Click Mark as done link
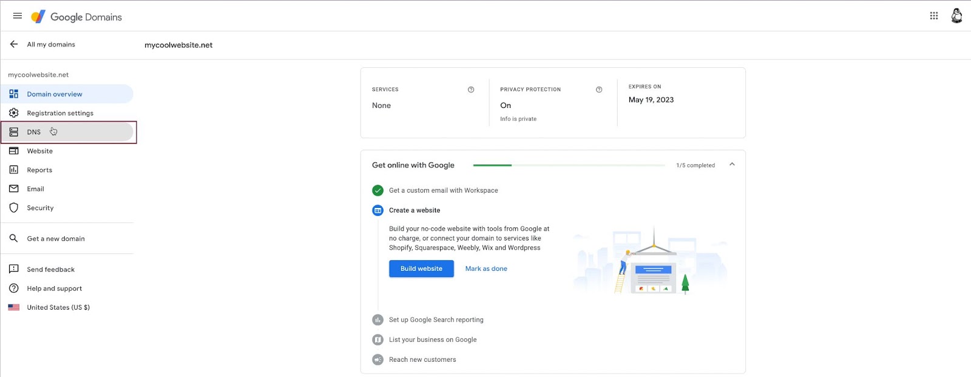Screen dimensions: 971x377 [486, 269]
